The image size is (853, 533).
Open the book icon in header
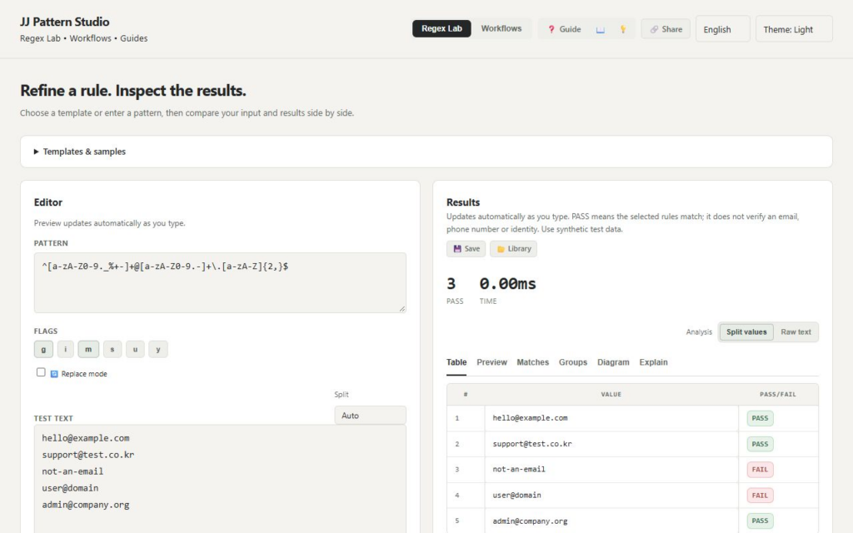(600, 29)
